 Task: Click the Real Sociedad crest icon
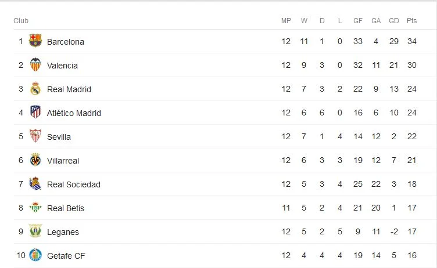click(35, 184)
